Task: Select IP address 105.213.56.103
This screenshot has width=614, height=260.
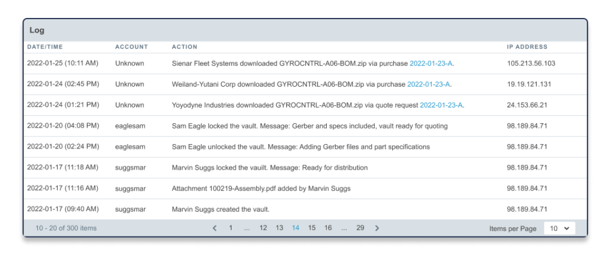Action: (x=531, y=63)
